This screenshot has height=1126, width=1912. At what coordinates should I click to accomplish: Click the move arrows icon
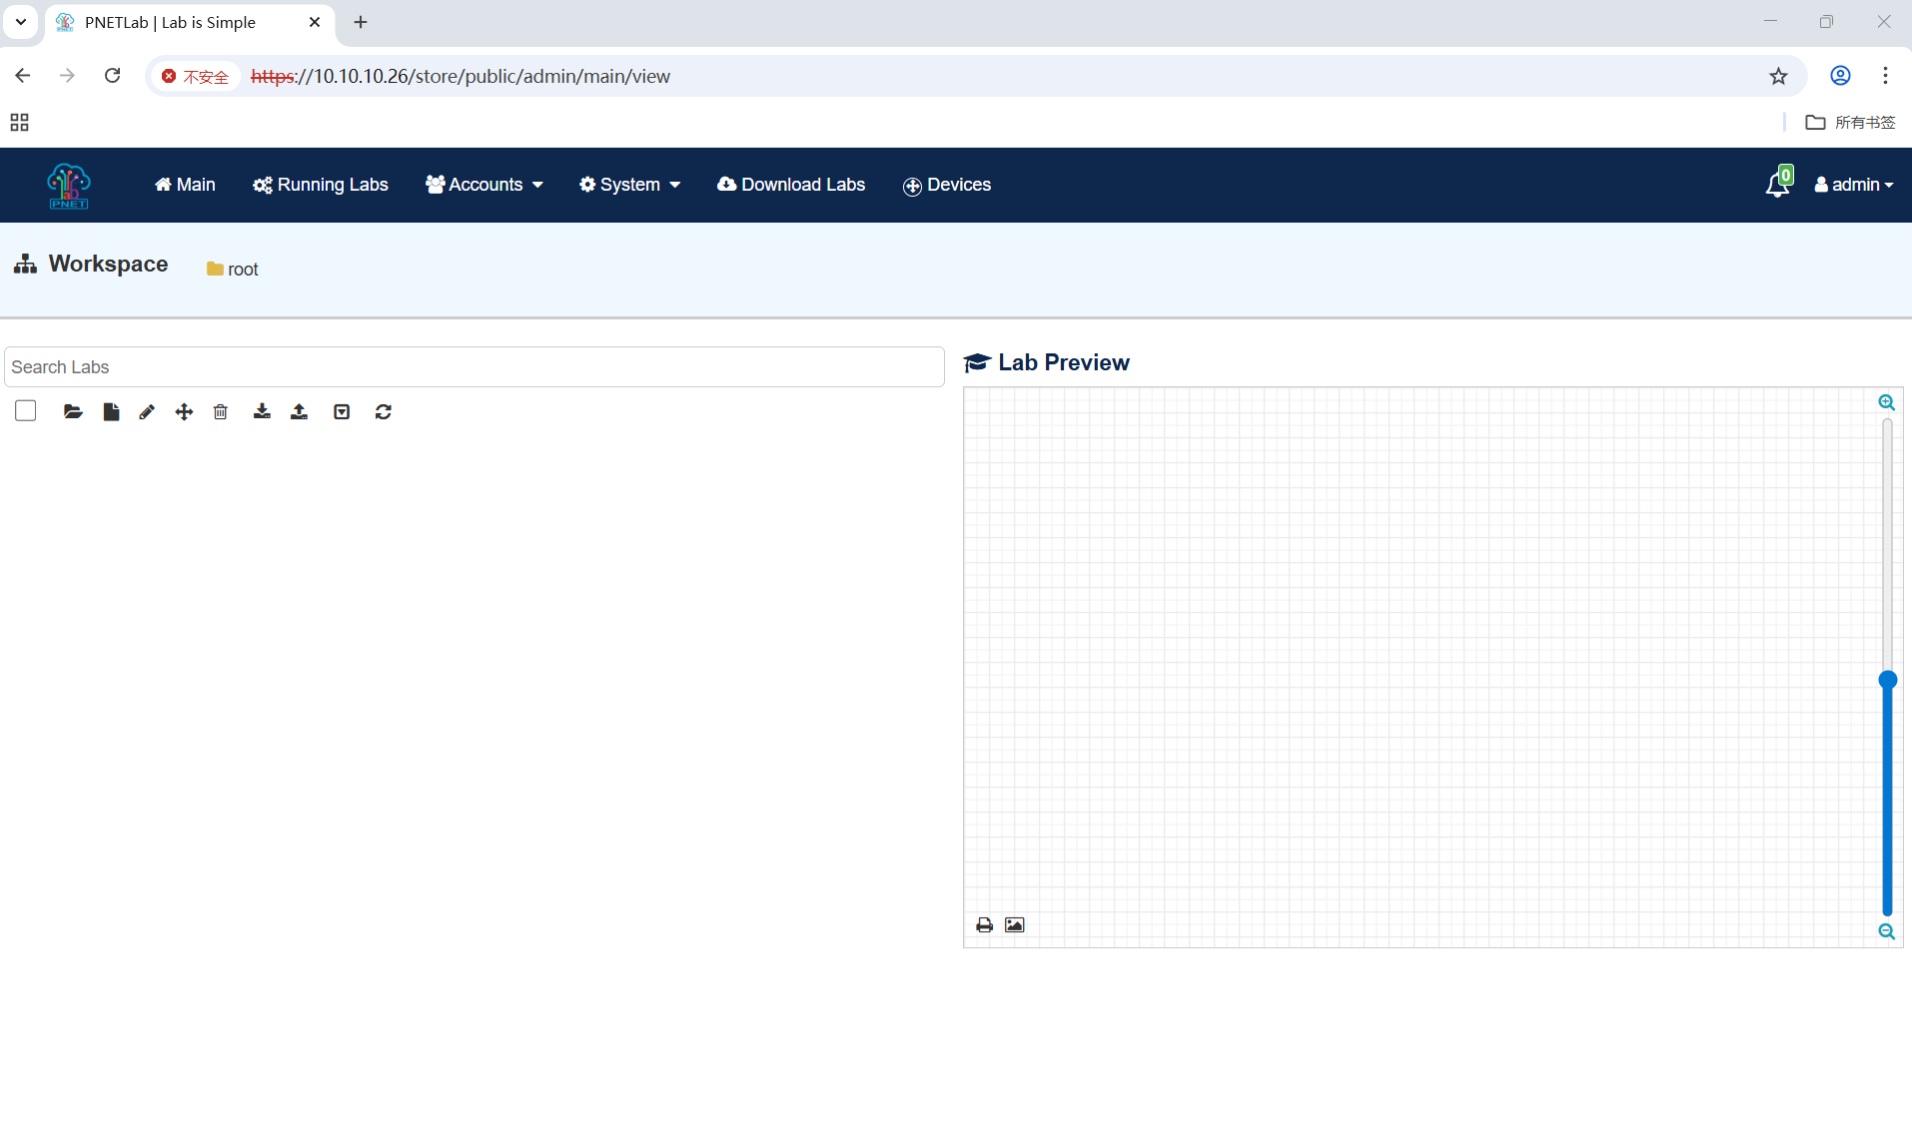tap(184, 412)
